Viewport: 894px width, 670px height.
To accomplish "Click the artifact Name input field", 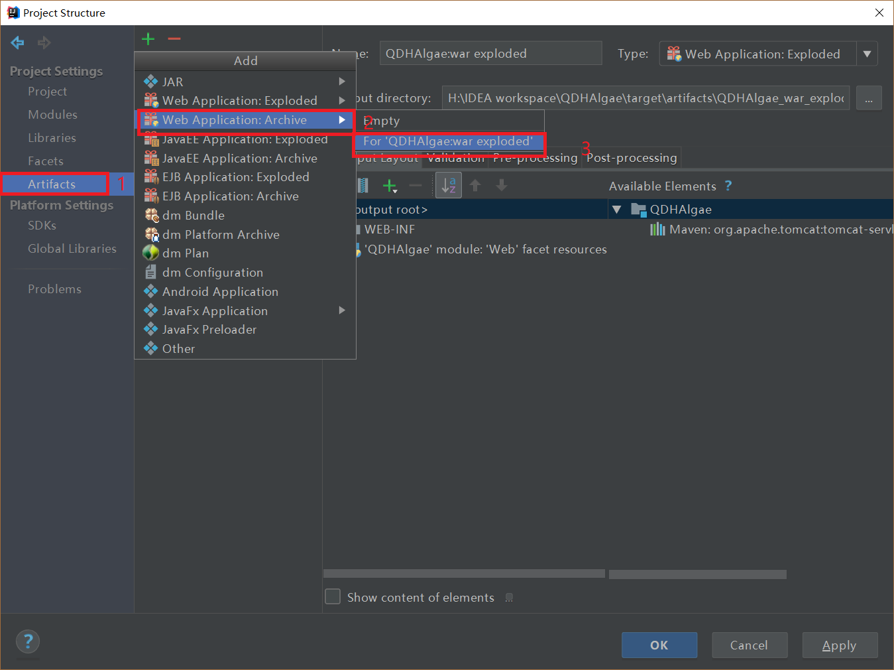I will click(490, 54).
